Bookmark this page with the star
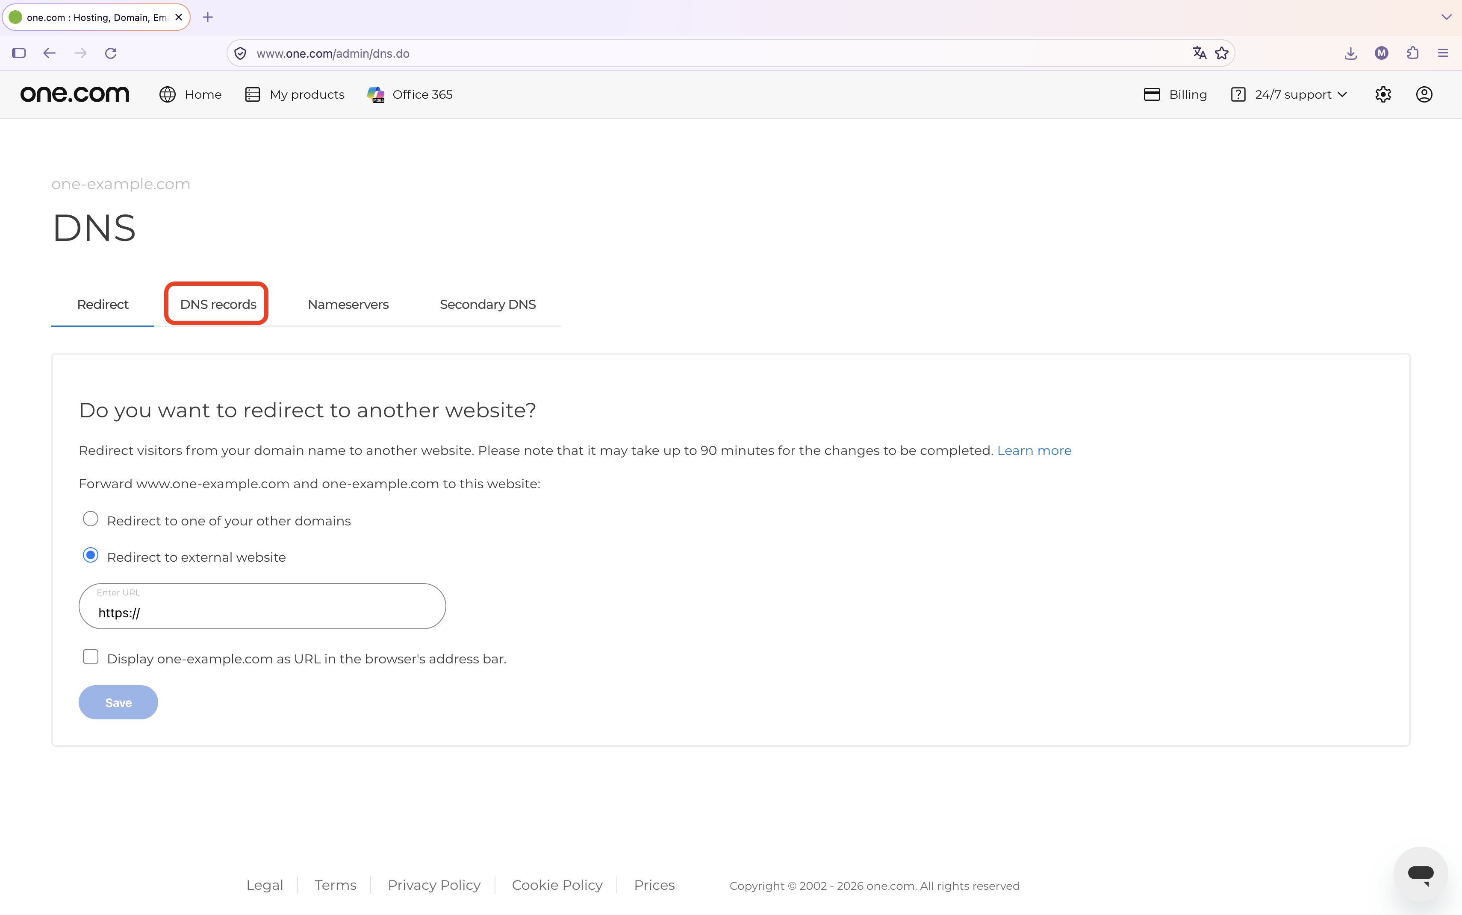This screenshot has width=1462, height=915. pyautogui.click(x=1222, y=53)
